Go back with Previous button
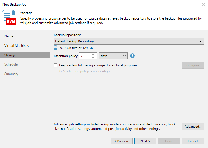This screenshot has width=208, height=148. click(x=121, y=141)
